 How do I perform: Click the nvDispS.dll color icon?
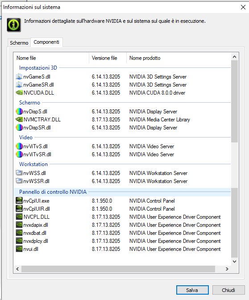coord(19,111)
